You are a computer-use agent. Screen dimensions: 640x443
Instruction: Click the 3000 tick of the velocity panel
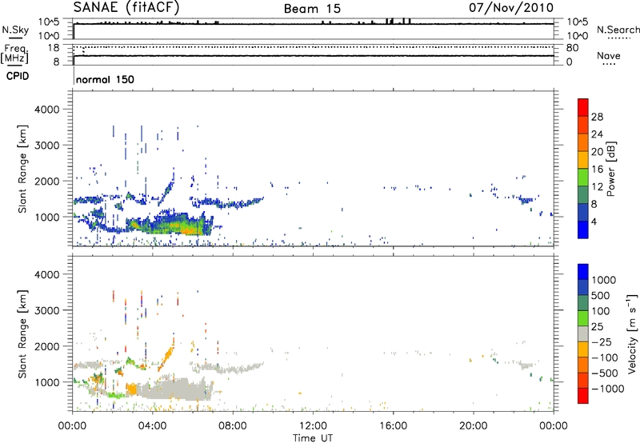pos(46,310)
